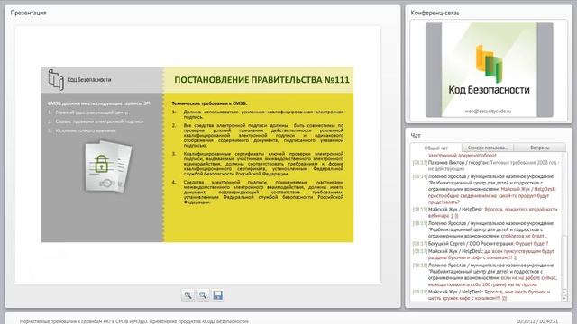The width and height of the screenshot is (577, 324).
Task: Click the Постановление Правительства №111 slide
Action: pos(197,154)
